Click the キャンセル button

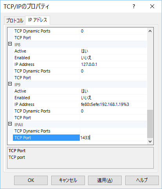(x=68, y=180)
